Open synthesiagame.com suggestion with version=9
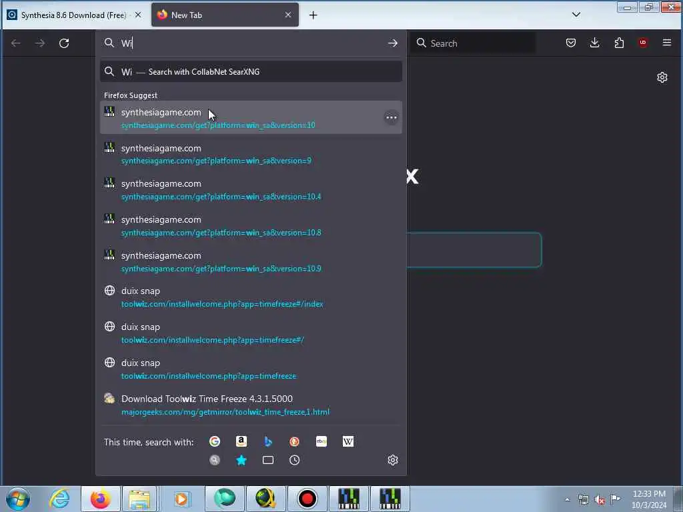Viewport: 683px width, 512px height. point(251,154)
